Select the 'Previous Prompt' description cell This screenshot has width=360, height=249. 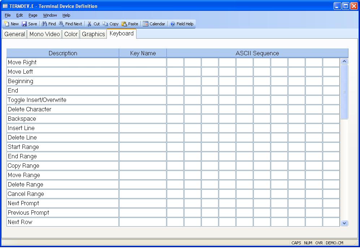click(x=63, y=213)
